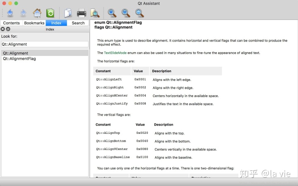This screenshot has height=186, width=298.
Task: Switch to the Bookmarks tab
Action: 34,23
